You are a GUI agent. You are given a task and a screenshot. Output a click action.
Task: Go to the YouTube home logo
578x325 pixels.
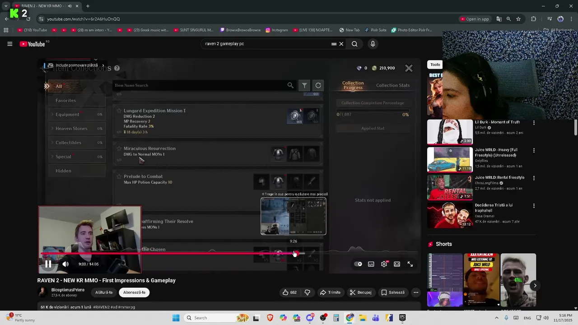point(32,44)
